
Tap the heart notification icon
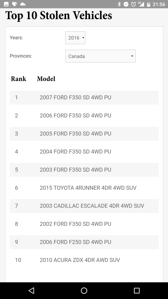pyautogui.click(x=15, y=4)
